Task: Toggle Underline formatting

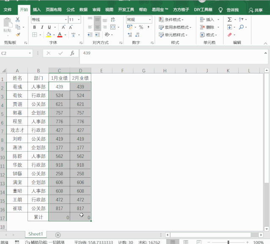Action: [49, 27]
